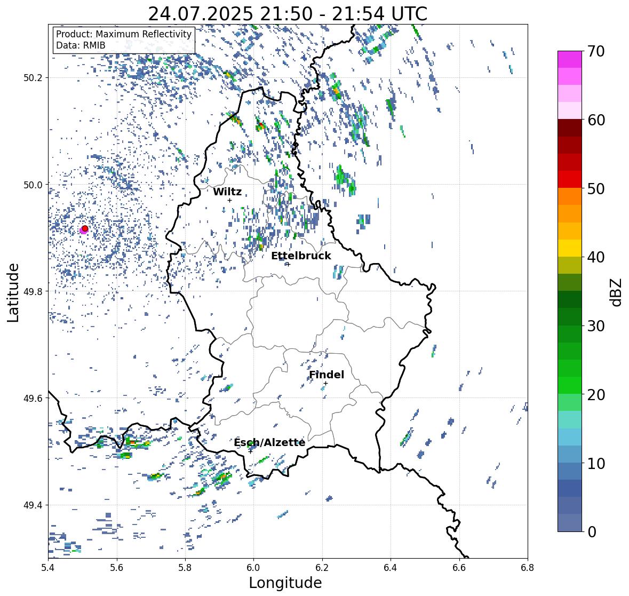The image size is (629, 596).
Task: Click the 10 value on the colorbar
Action: tap(596, 463)
